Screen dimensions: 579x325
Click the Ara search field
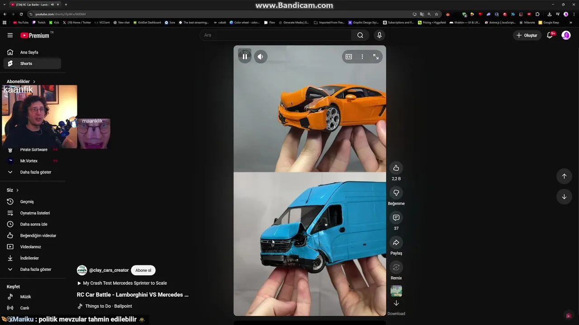click(x=276, y=35)
